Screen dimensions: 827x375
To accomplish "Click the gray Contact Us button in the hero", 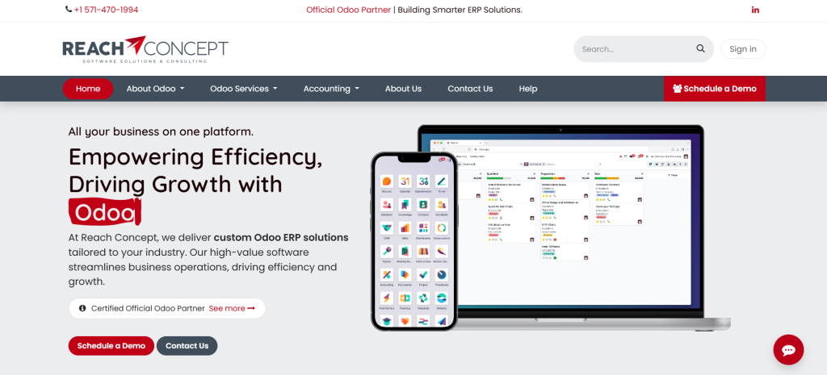I will pyautogui.click(x=187, y=346).
